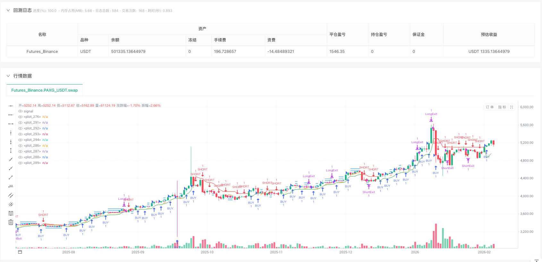Collapse the 回测日志 section
This screenshot has height=262, width=542.
[8, 10]
